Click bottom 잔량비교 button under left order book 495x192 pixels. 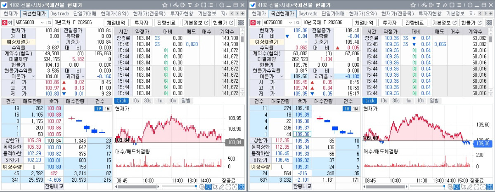(x=54, y=186)
